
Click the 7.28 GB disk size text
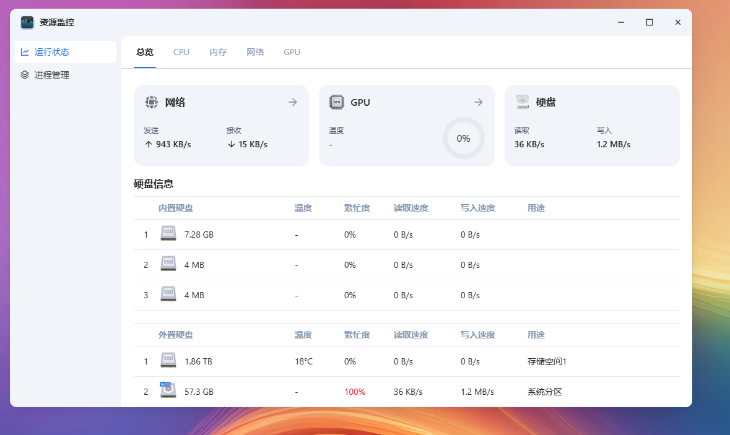199,235
